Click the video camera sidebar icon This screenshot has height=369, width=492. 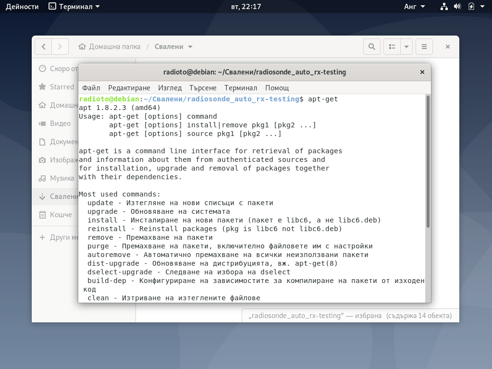[x=42, y=123]
